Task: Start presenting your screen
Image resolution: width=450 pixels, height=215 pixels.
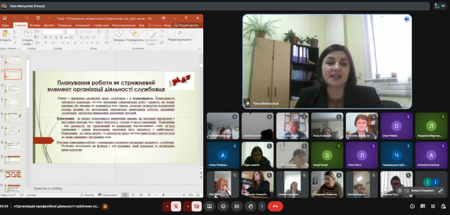Action: tap(210, 206)
